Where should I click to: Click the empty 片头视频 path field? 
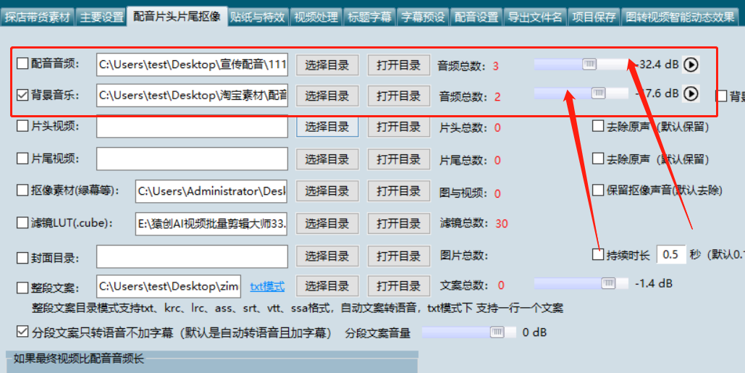pos(192,127)
